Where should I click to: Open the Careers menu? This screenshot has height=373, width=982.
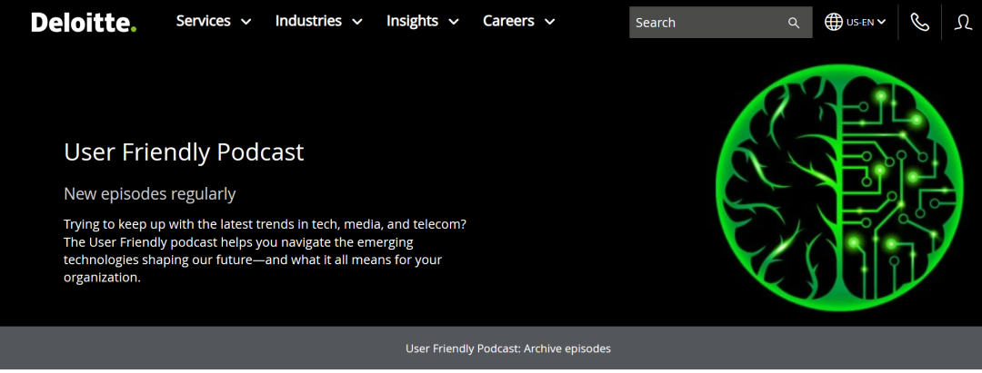tap(508, 21)
